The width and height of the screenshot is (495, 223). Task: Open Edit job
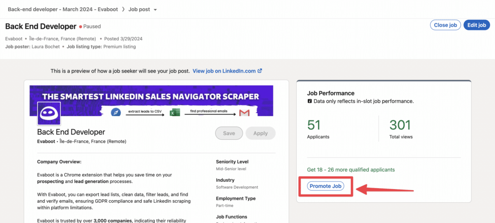(x=477, y=25)
